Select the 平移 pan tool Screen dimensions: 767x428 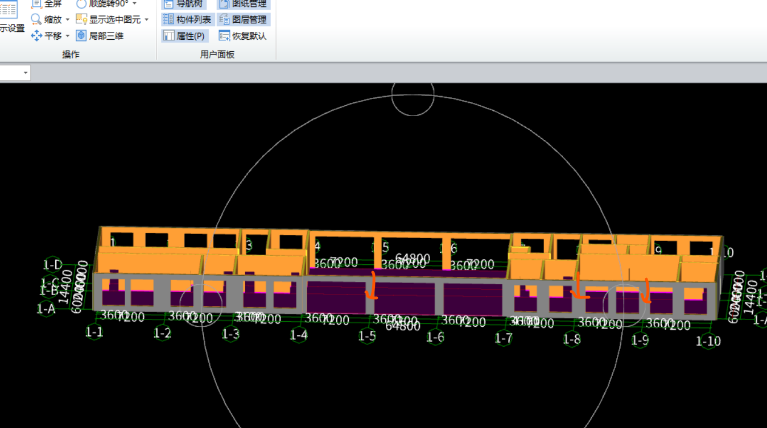pyautogui.click(x=47, y=36)
